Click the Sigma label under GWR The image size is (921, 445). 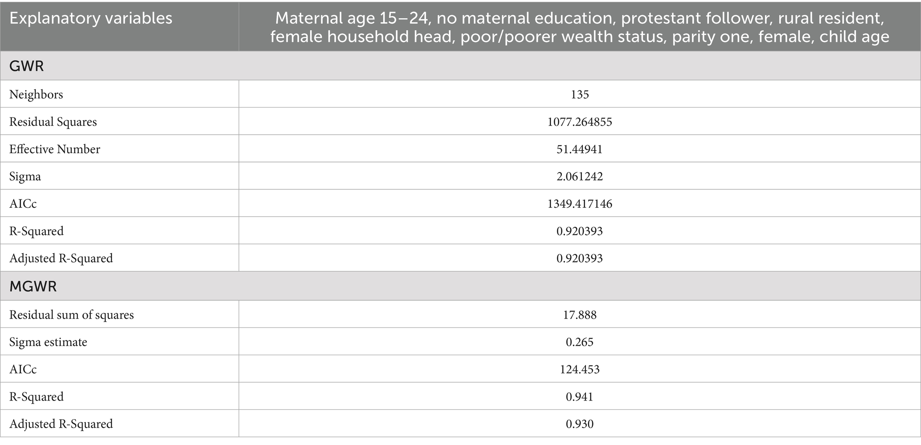25,177
